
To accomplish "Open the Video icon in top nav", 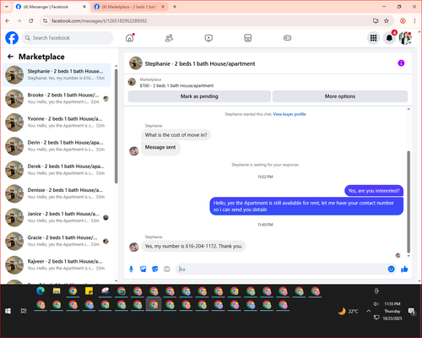I will click(x=208, y=38).
